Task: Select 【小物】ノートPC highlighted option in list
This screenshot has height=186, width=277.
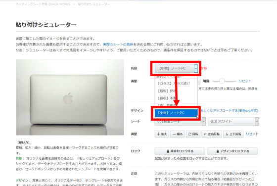Action: pyautogui.click(x=176, y=113)
